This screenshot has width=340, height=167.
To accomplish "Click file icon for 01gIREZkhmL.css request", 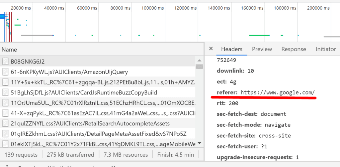I will click(5, 134).
